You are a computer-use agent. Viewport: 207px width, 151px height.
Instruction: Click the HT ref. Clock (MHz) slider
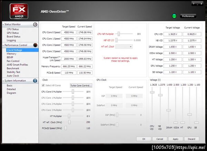coord(69,122)
